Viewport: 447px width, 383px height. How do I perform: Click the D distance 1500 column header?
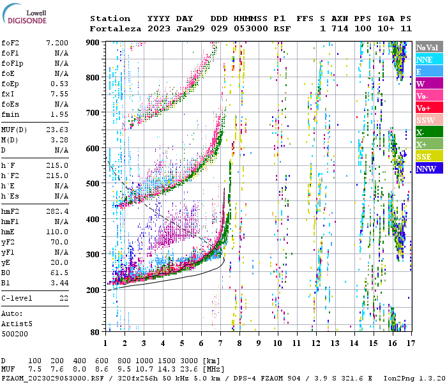(x=167, y=361)
